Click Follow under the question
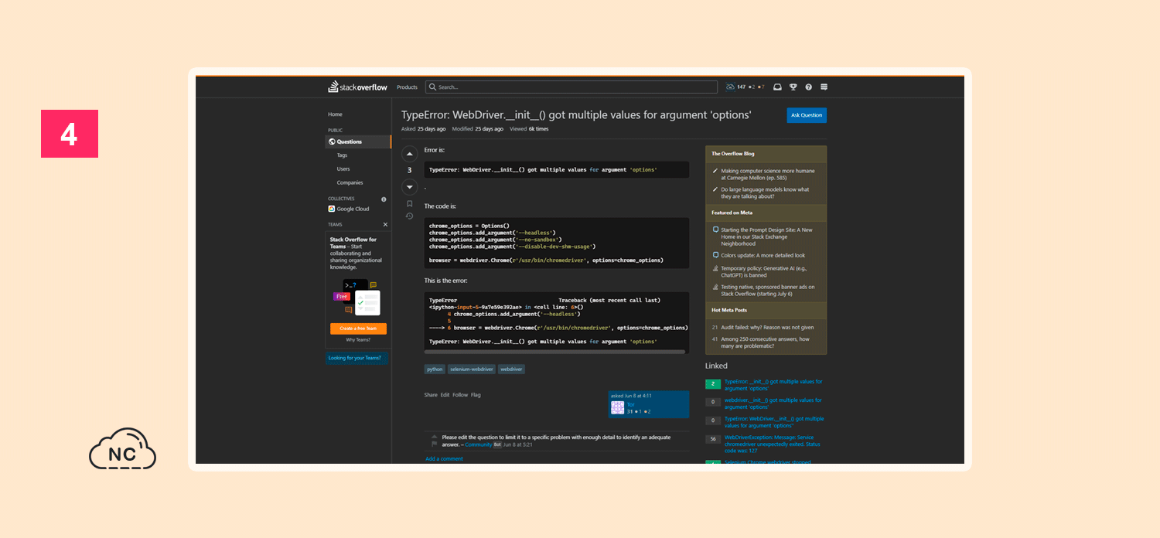 (460, 395)
